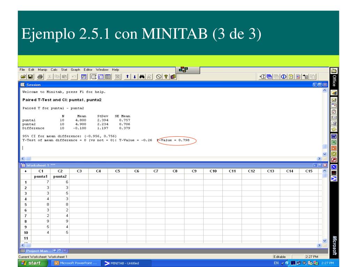Click the EN language indicator in the taskbar
Image resolution: width=357 pixels, height=267 pixels.
(276, 263)
